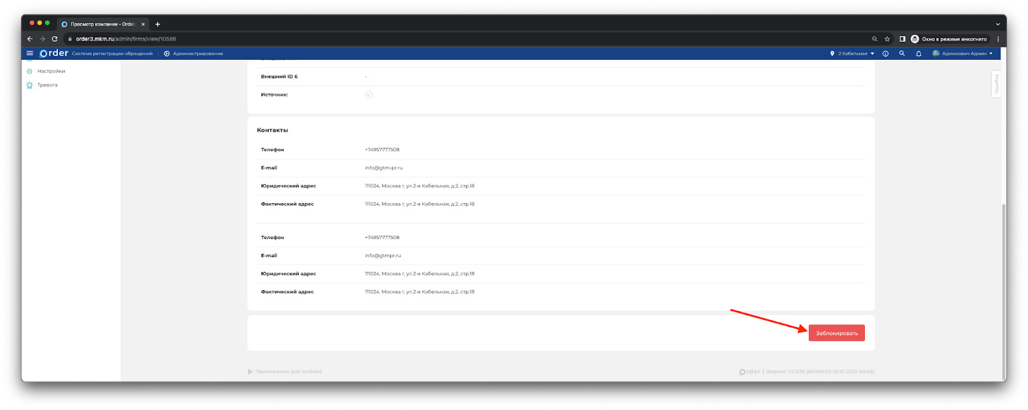
Task: Reload the page with browser refresh icon
Action: click(x=55, y=39)
